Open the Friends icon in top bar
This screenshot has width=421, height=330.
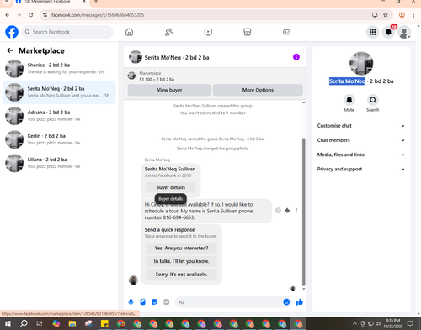pyautogui.click(x=168, y=32)
